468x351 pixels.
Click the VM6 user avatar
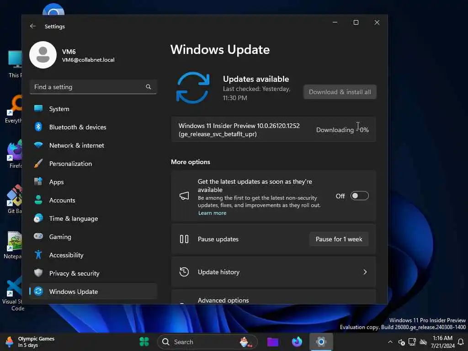[43, 55]
